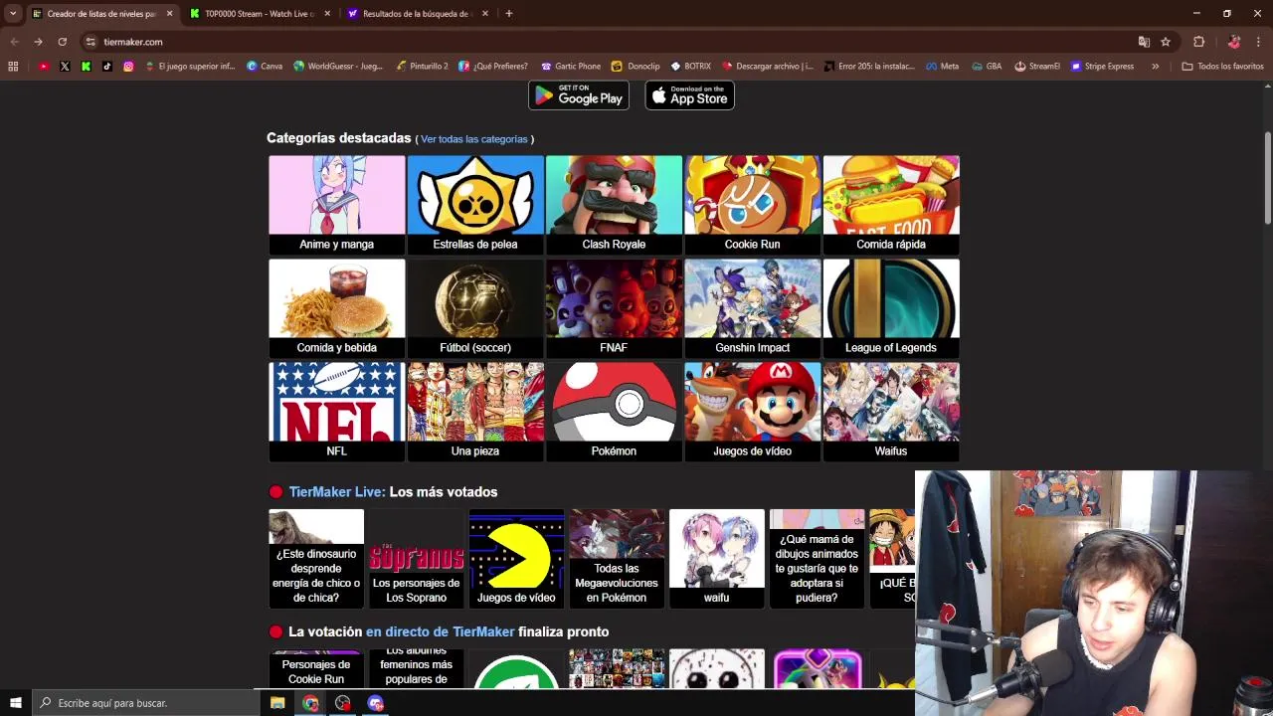1273x716 pixels.
Task: Open the Chrome three-dot menu
Action: 1259,42
